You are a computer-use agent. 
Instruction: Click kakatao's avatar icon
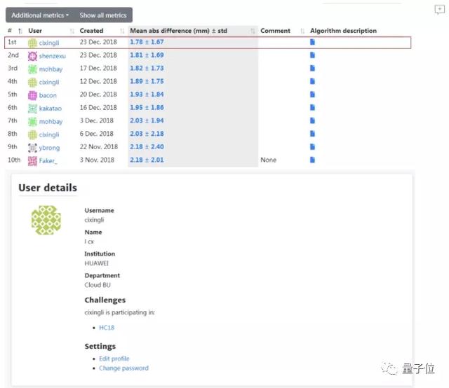[x=33, y=109]
